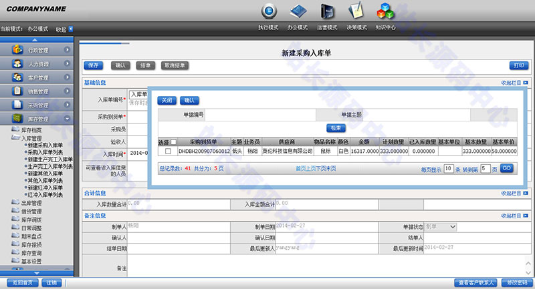Open the 运营模式 server icon
The width and height of the screenshot is (535, 289).
[326, 12]
